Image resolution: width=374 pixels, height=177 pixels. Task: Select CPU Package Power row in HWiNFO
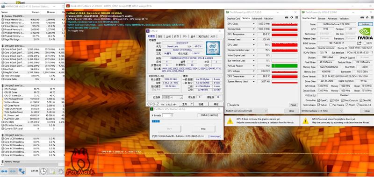pyautogui.click(x=32, y=99)
